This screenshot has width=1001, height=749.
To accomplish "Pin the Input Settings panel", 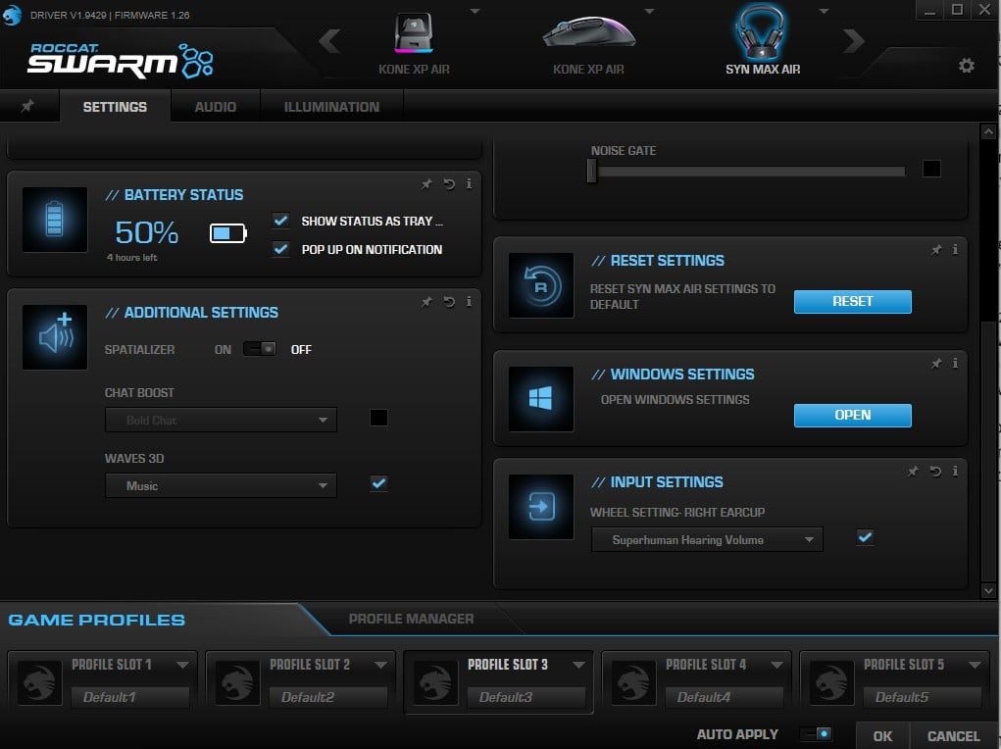I will coord(913,472).
